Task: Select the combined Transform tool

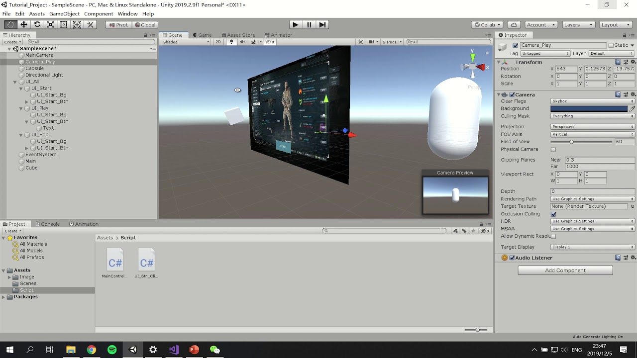Action: coord(77,24)
